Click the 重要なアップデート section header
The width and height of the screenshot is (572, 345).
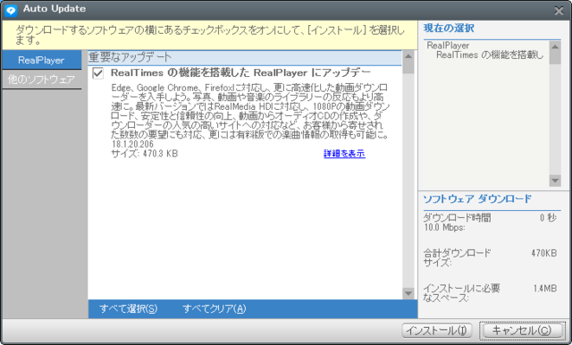(244, 57)
